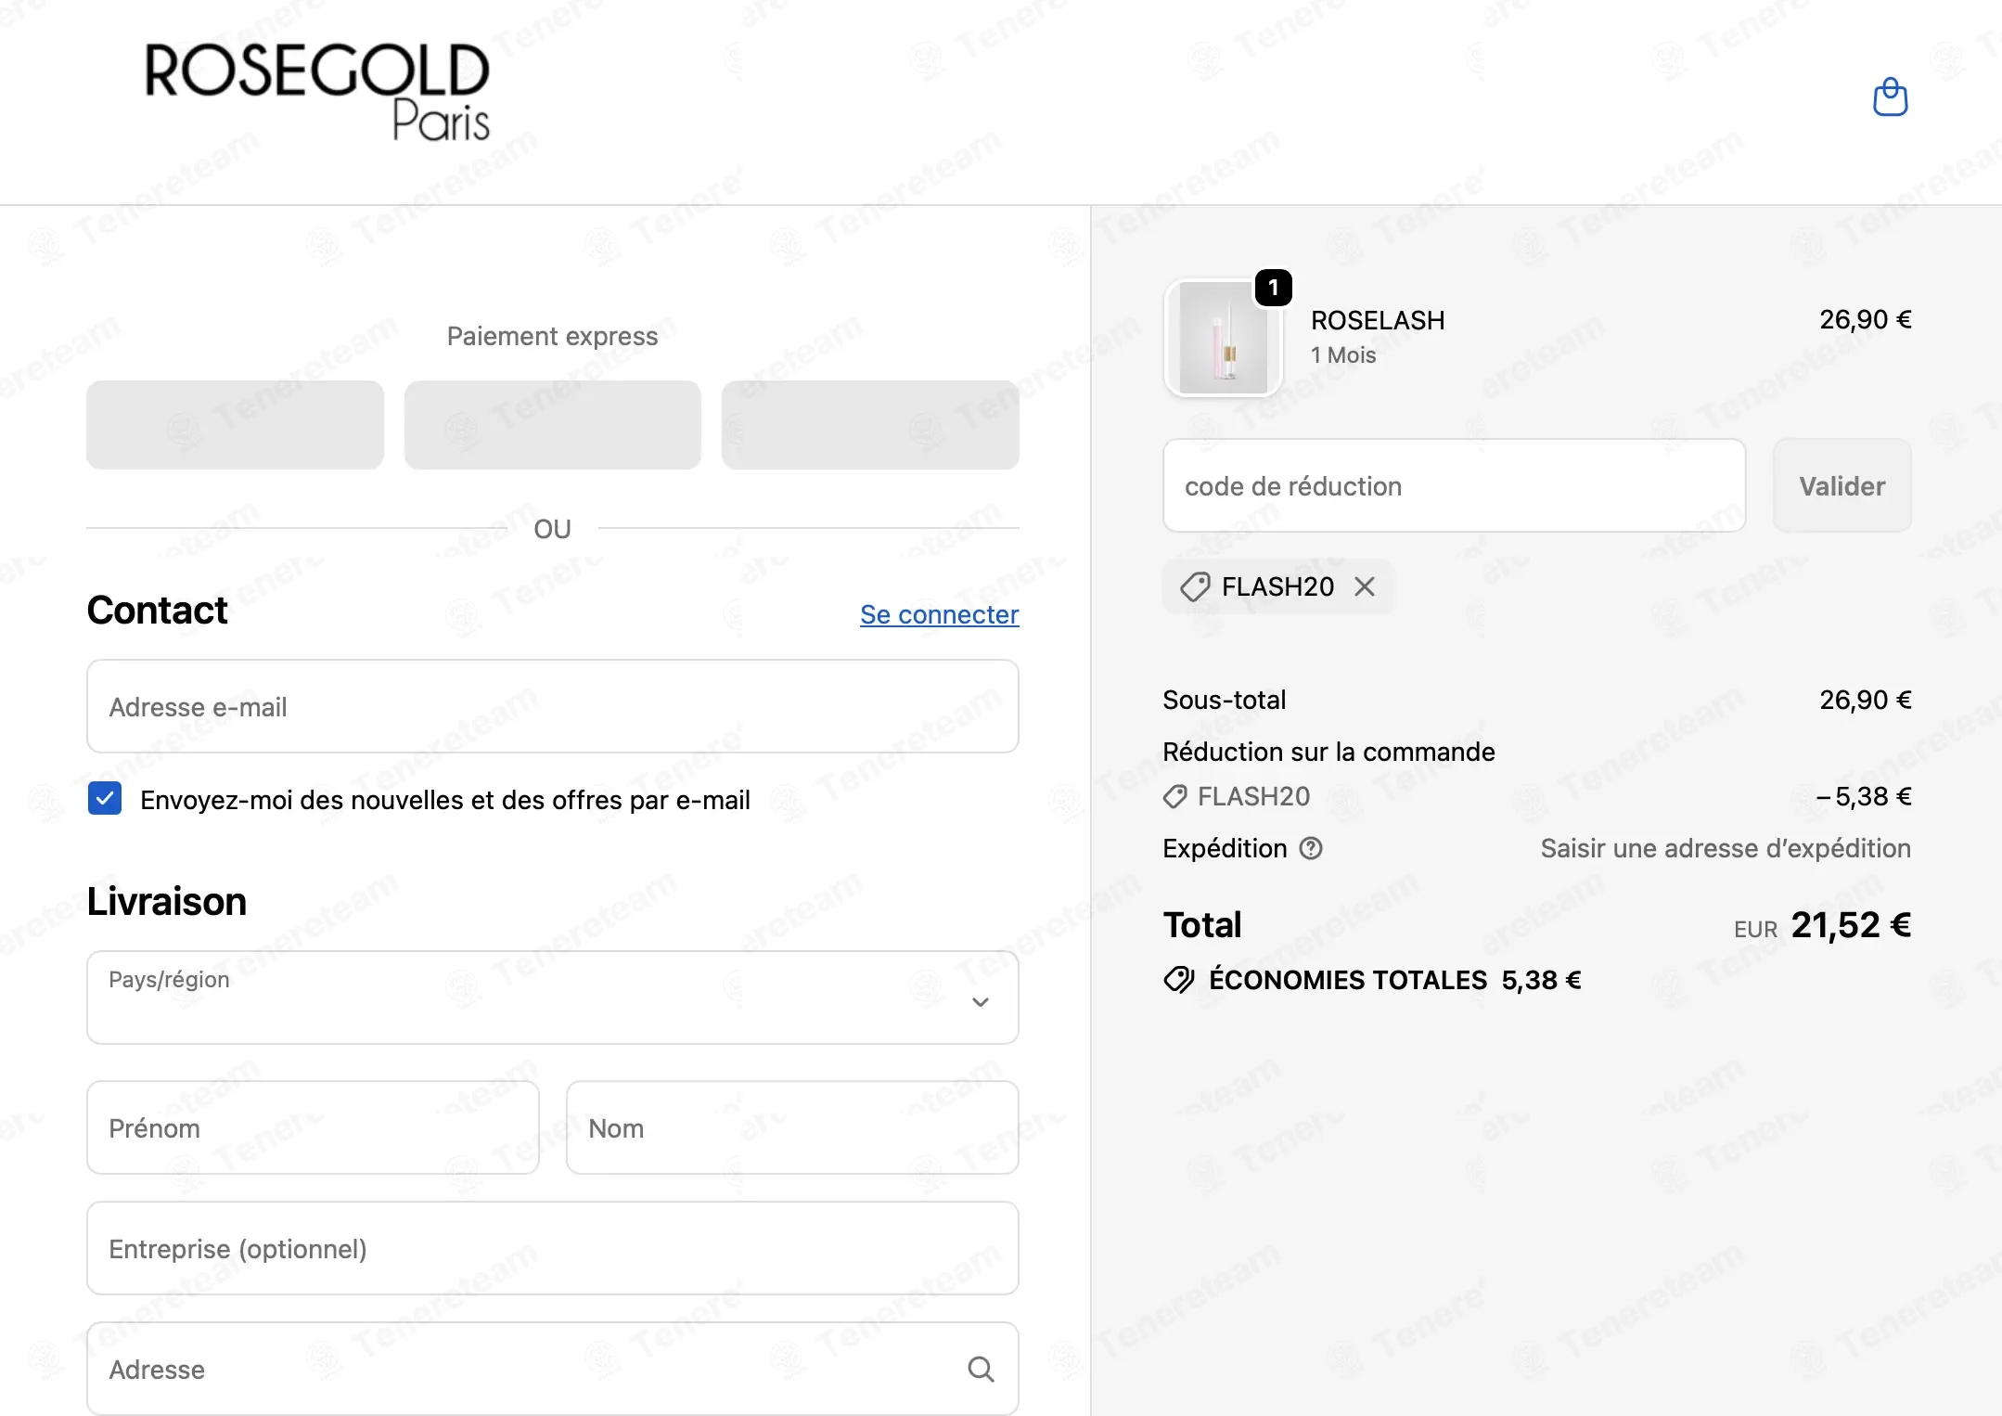Click the Expédition help question icon
The width and height of the screenshot is (2002, 1416).
point(1310,848)
